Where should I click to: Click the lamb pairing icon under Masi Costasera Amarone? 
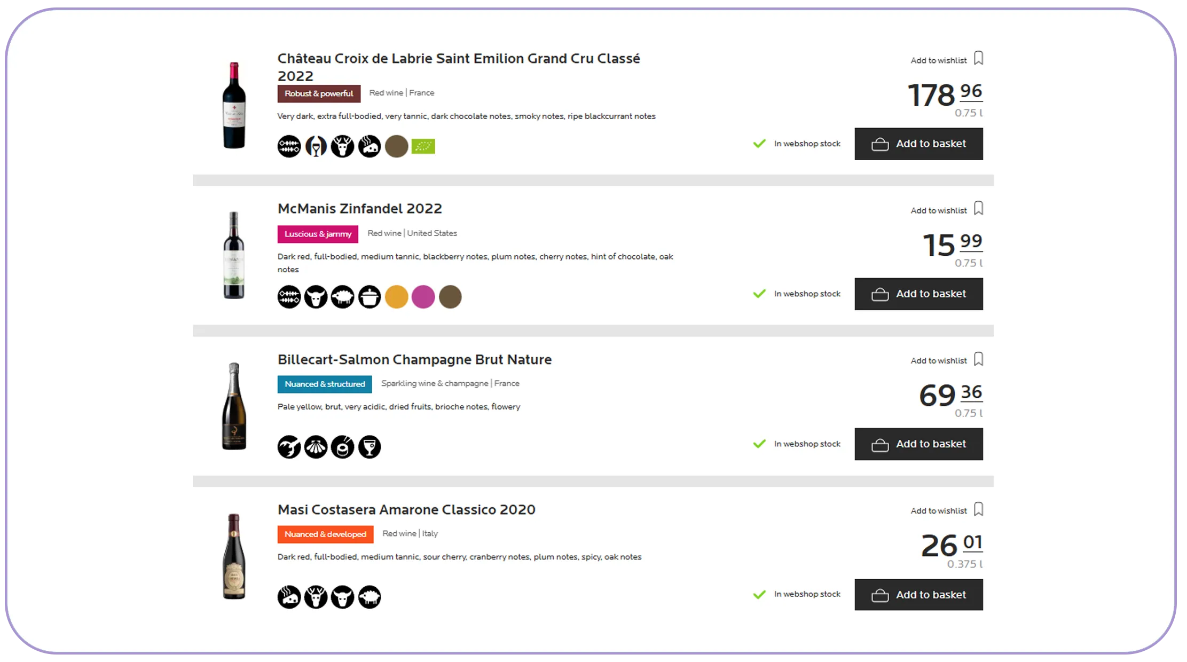(370, 597)
